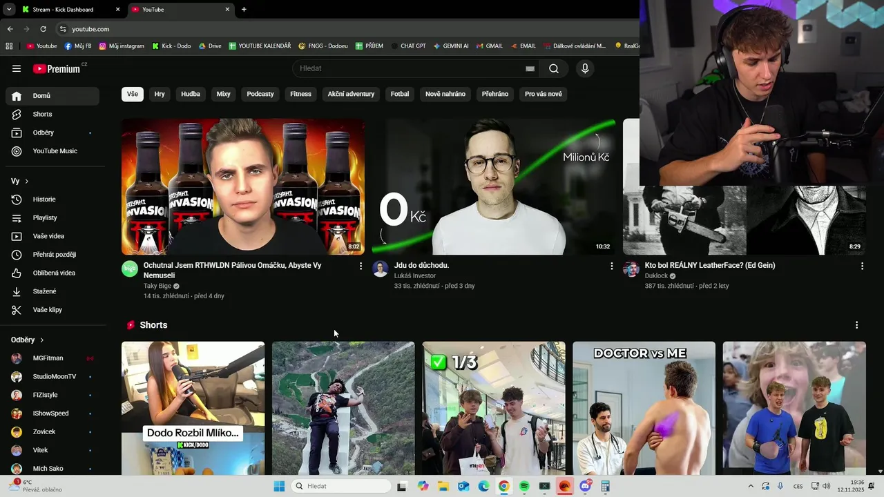Open the on-screen keyboard in search box
This screenshot has height=497, width=884.
tap(530, 68)
